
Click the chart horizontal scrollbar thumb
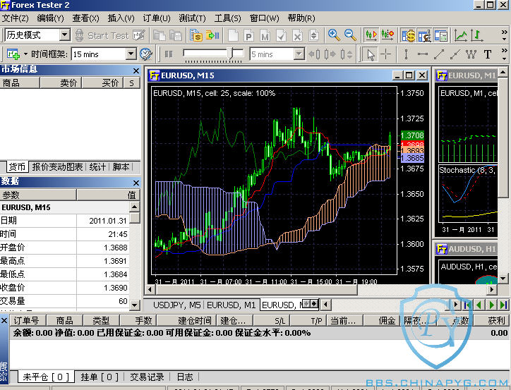coord(256,288)
